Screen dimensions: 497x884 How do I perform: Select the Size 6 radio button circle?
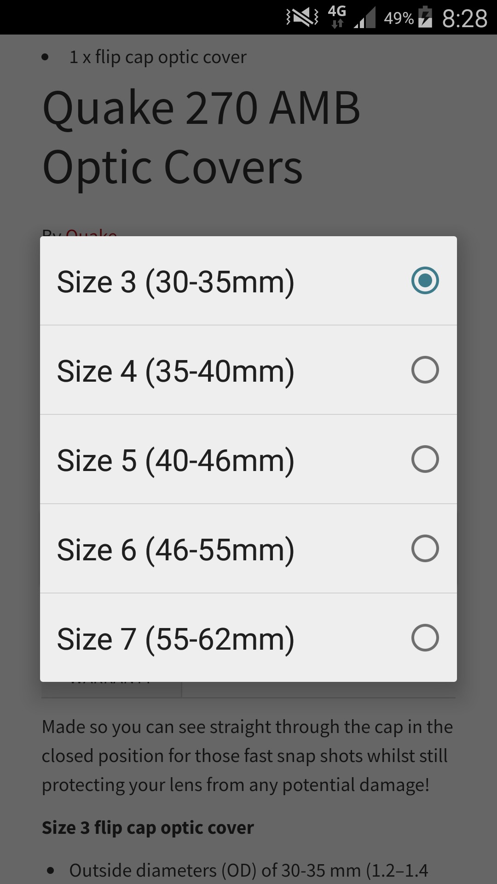click(425, 548)
